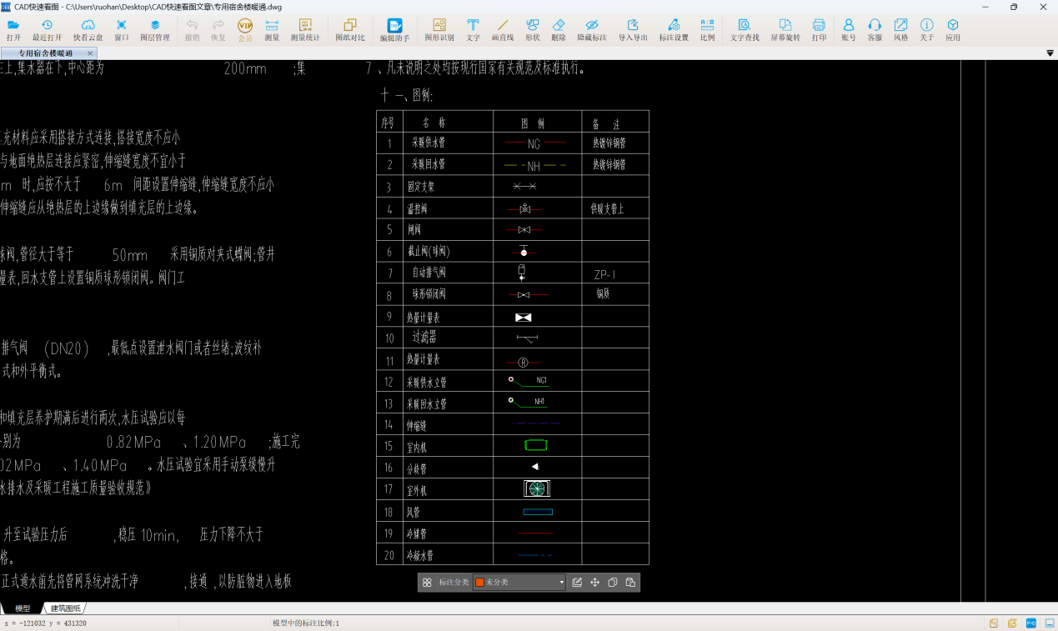
Task: Expand the tab list arrow at right
Action: pyautogui.click(x=1050, y=53)
